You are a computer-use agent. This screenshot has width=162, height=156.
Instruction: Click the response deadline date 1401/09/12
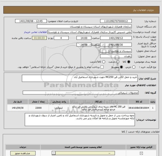(116, 38)
